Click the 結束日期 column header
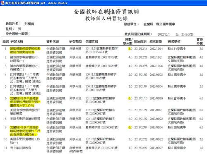Image resolution: width=207 pixels, height=154 pixels. click(156, 42)
